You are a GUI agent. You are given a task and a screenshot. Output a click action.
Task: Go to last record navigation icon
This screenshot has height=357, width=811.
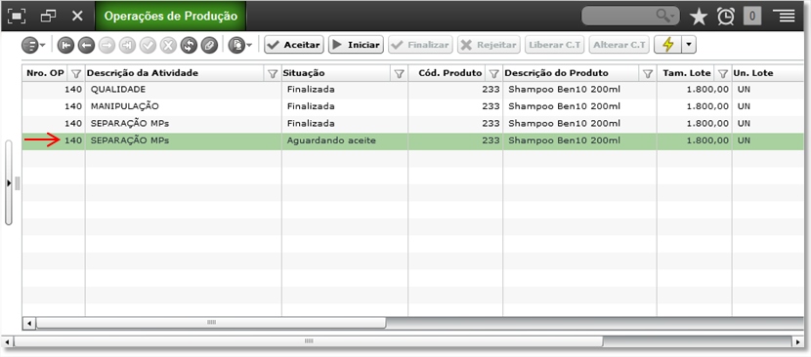[127, 46]
